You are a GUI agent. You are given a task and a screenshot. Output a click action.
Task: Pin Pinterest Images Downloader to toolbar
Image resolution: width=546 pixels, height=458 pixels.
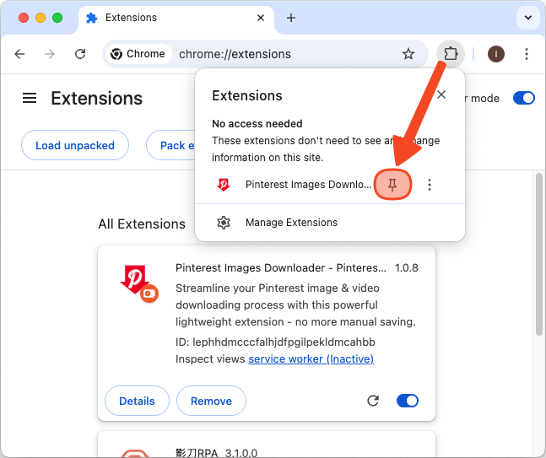[x=392, y=185]
